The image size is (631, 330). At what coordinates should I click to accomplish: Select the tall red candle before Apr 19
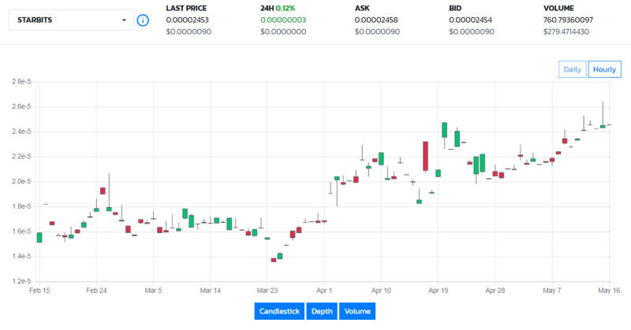click(x=425, y=157)
